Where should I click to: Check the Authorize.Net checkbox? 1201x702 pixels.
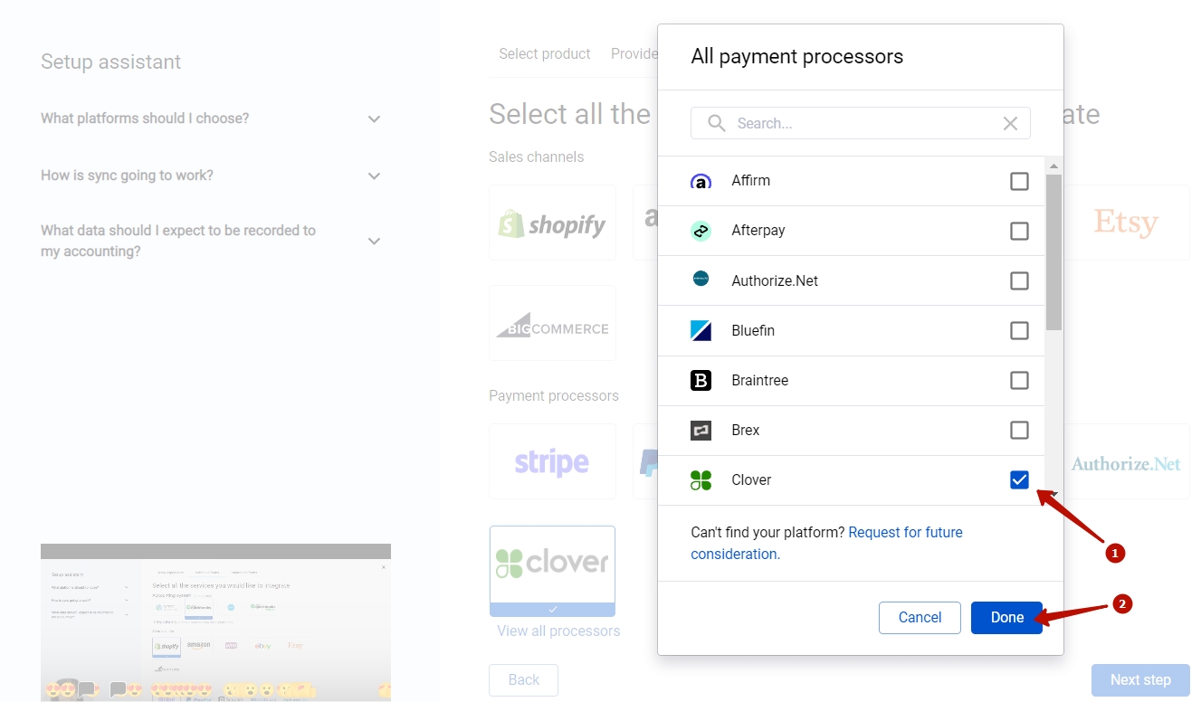[x=1020, y=280]
